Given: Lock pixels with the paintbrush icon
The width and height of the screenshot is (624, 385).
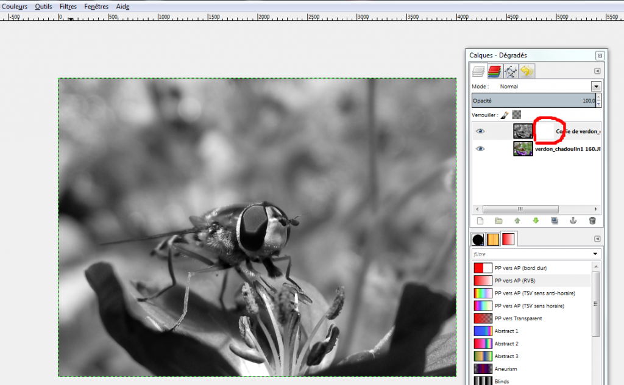Looking at the screenshot, I should click(505, 114).
